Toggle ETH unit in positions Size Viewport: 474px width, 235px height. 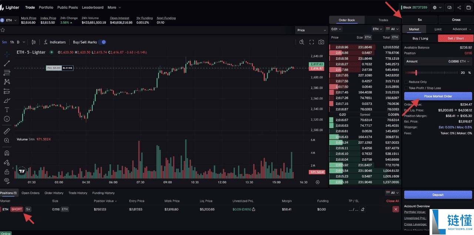pyautogui.click(x=65, y=209)
